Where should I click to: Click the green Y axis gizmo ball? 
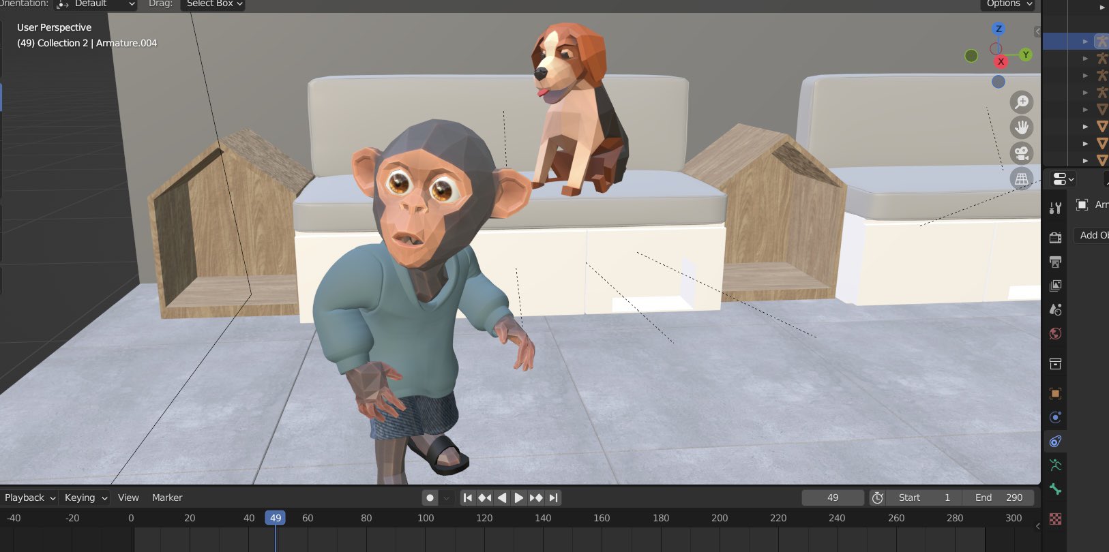pyautogui.click(x=1025, y=55)
